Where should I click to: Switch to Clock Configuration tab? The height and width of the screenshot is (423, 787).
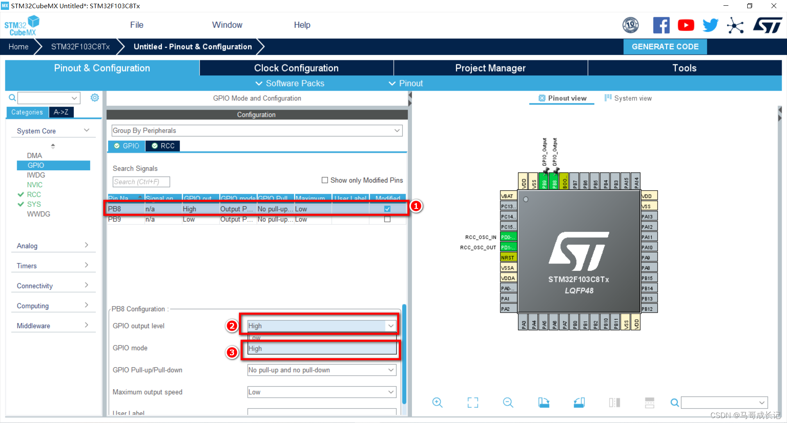296,68
